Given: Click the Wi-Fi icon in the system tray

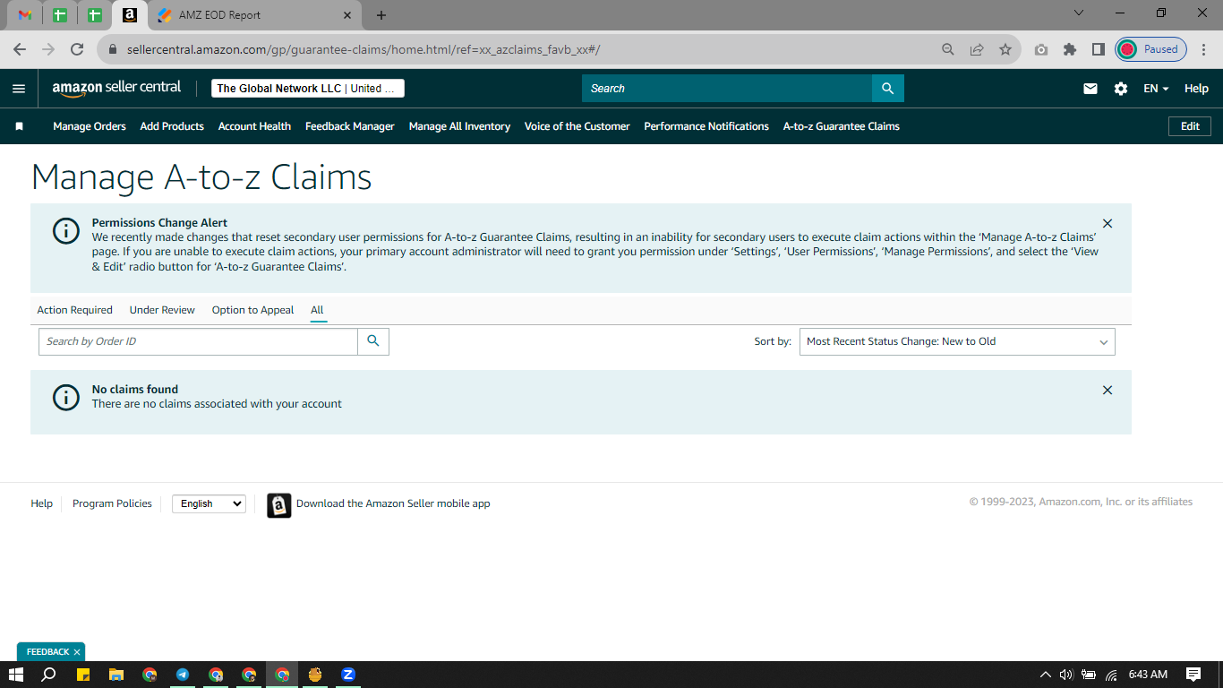Looking at the screenshot, I should [x=1111, y=675].
